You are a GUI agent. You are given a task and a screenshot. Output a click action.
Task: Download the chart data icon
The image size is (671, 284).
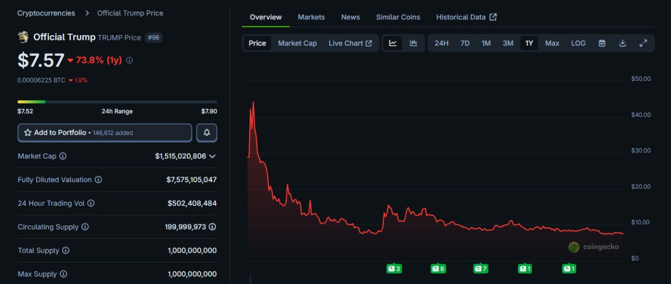622,43
